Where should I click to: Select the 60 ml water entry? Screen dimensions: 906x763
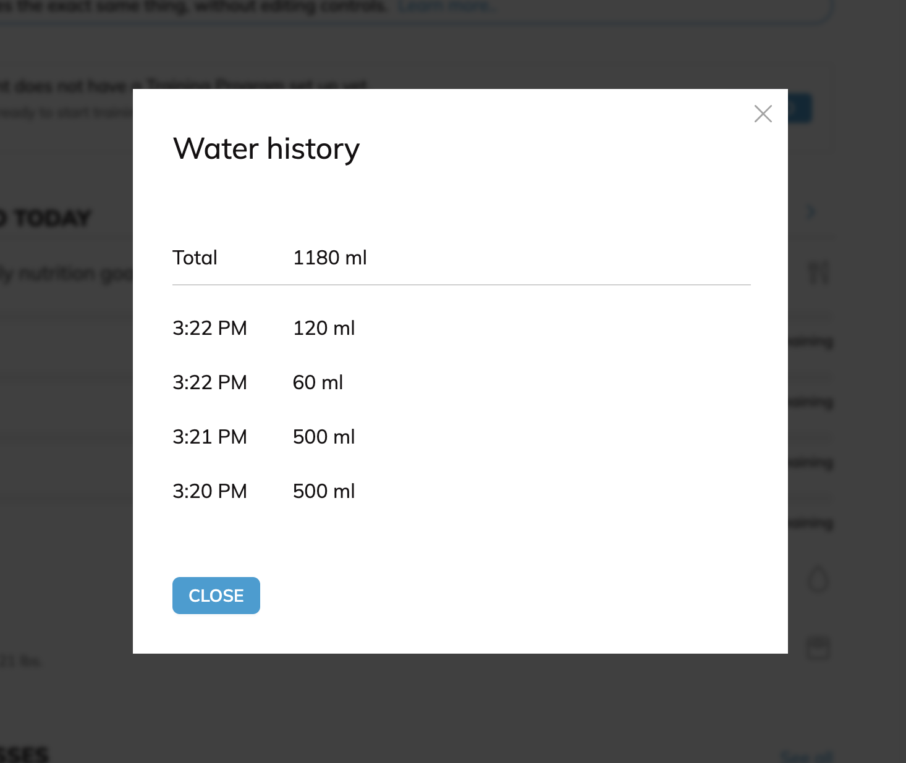(318, 382)
